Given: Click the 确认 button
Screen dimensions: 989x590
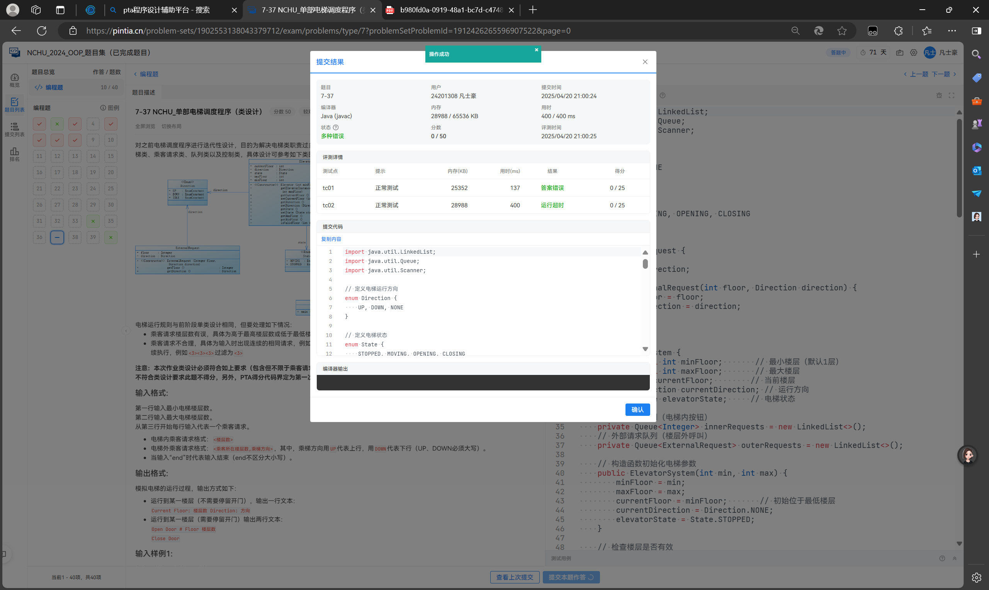Looking at the screenshot, I should (x=637, y=410).
